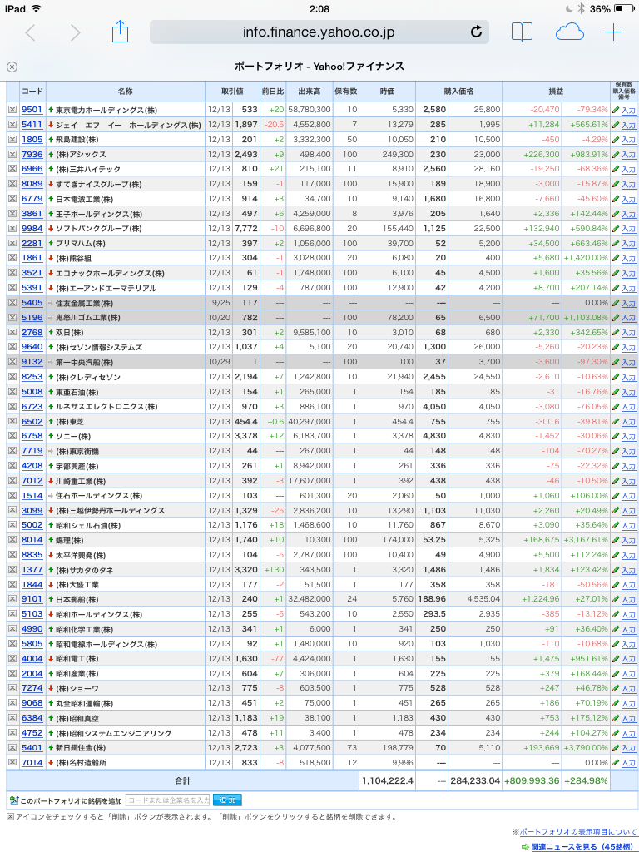Tap the Safari share icon
This screenshot has height=852, width=639.
pyautogui.click(x=120, y=32)
